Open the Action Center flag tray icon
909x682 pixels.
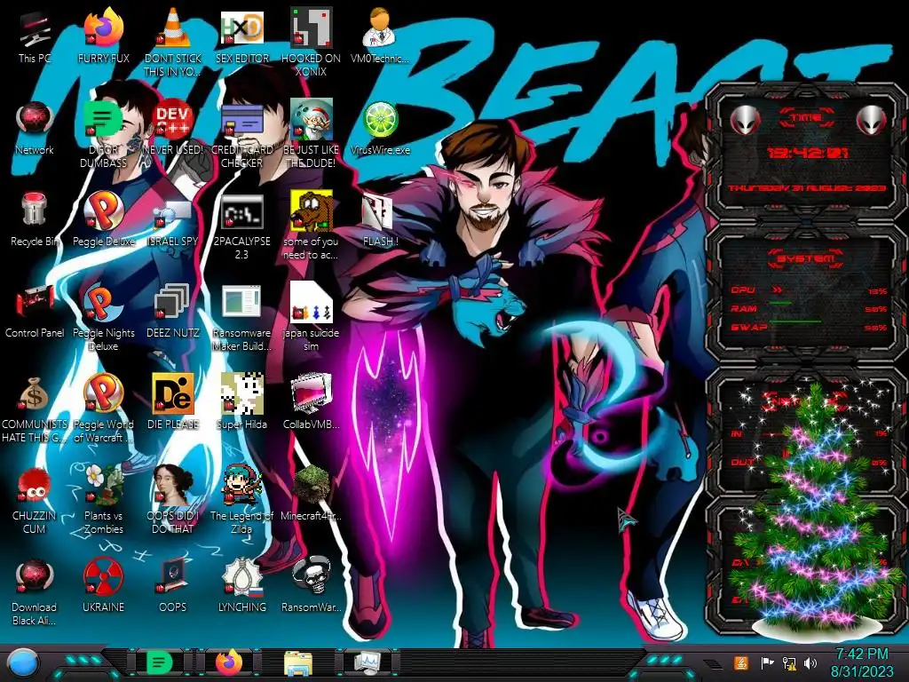pyautogui.click(x=767, y=662)
